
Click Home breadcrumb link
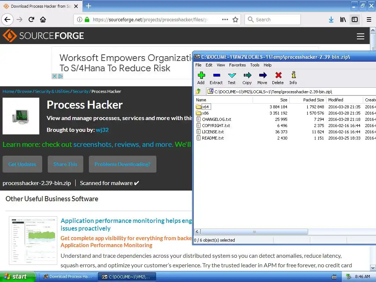(8, 91)
